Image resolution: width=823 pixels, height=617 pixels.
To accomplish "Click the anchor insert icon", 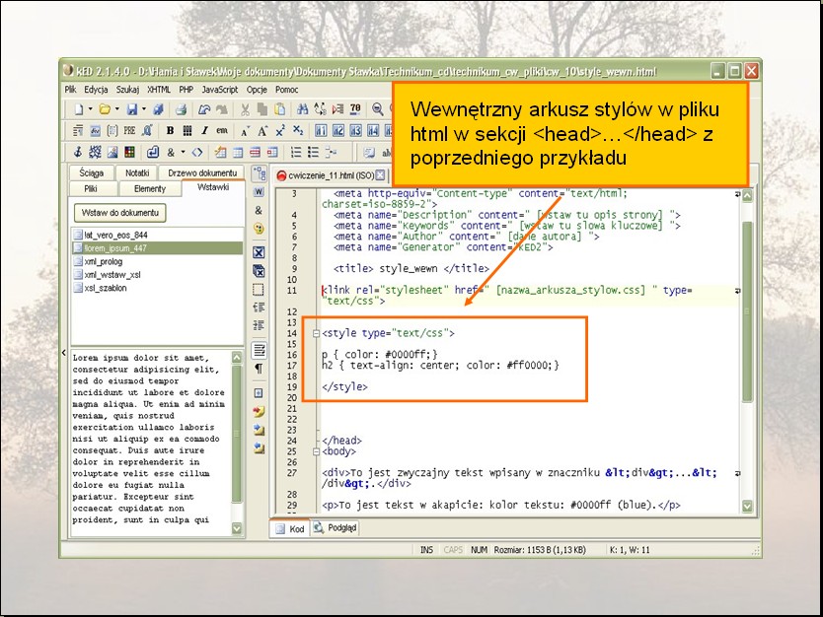I will point(79,152).
